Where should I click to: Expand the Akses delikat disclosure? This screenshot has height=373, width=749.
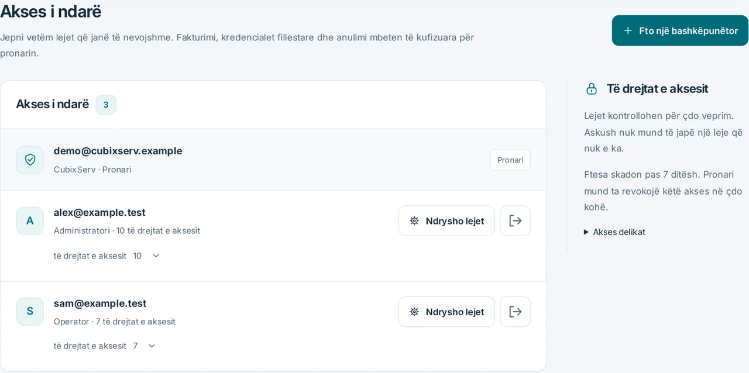[614, 232]
